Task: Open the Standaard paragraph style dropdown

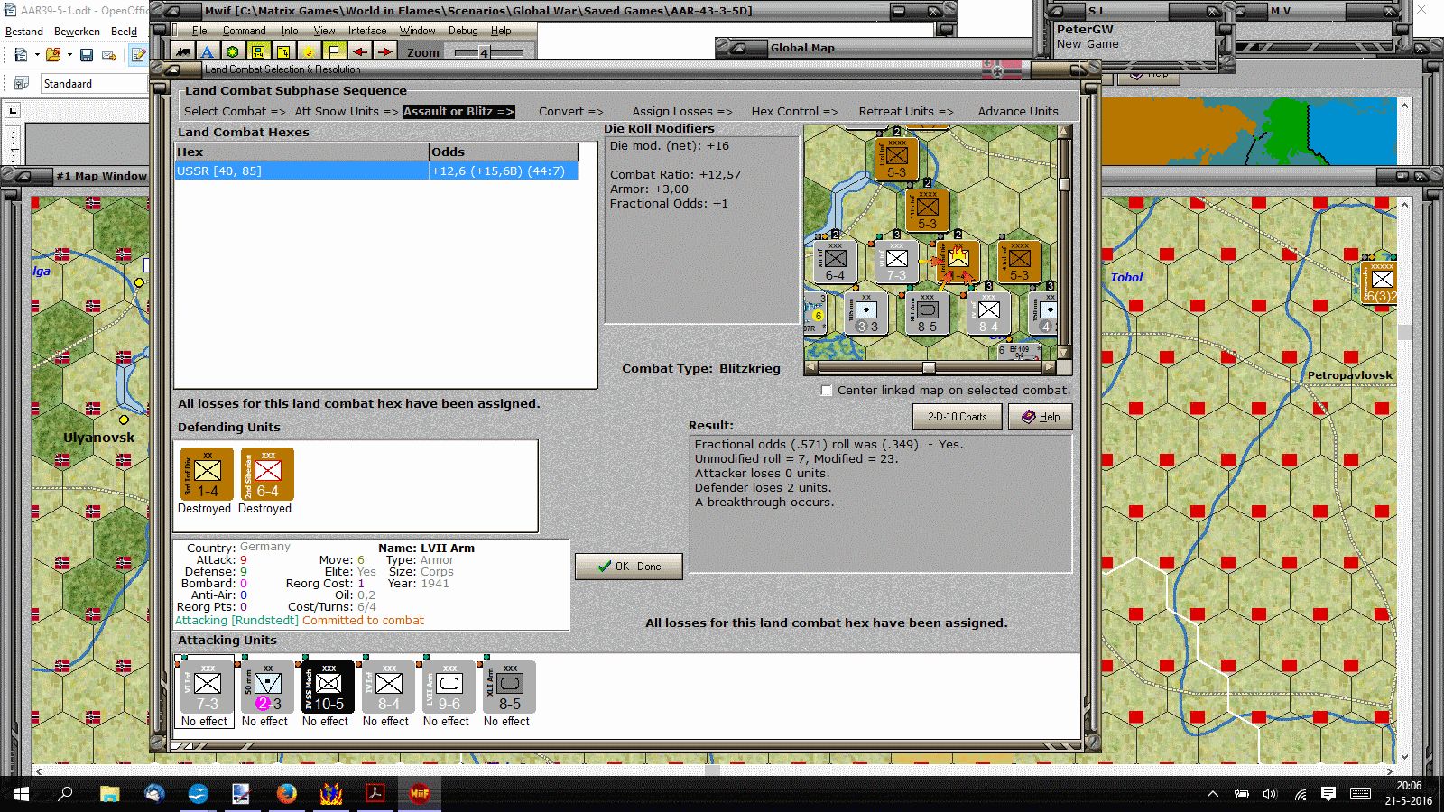Action: tap(95, 83)
